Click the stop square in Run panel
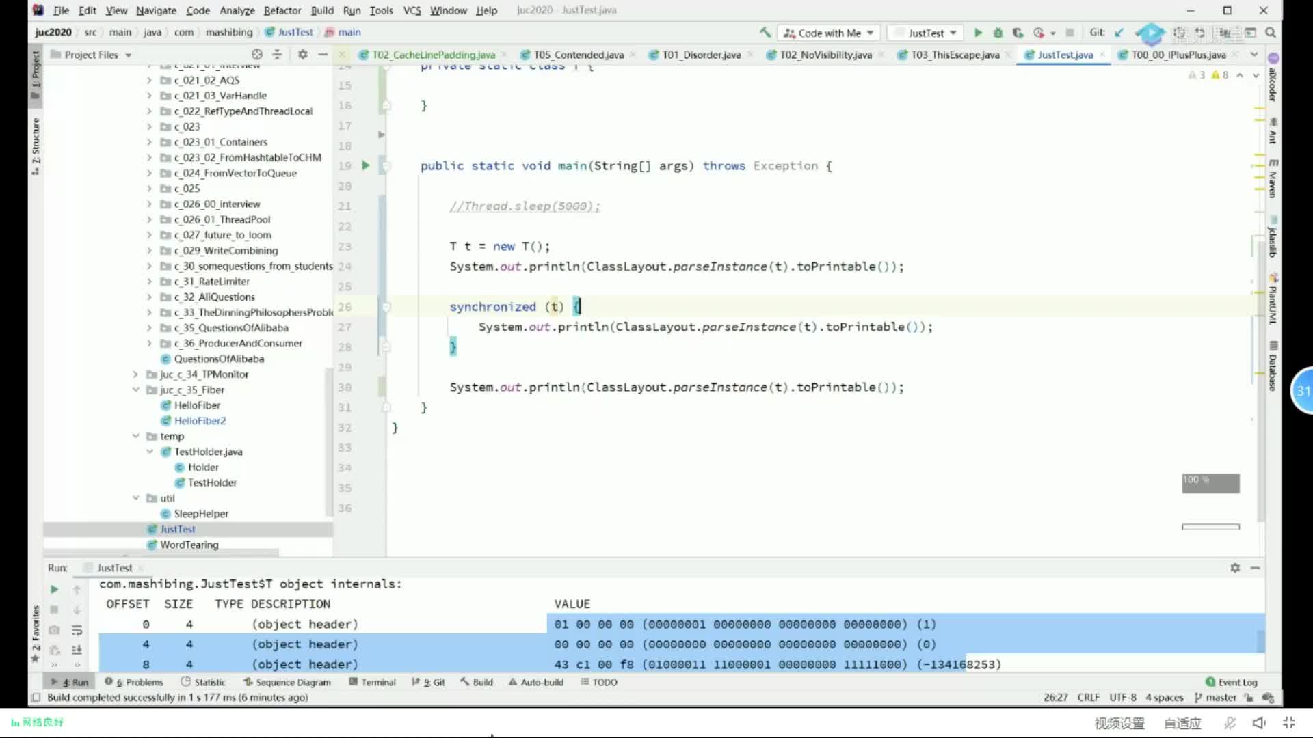1313x738 pixels. click(54, 610)
